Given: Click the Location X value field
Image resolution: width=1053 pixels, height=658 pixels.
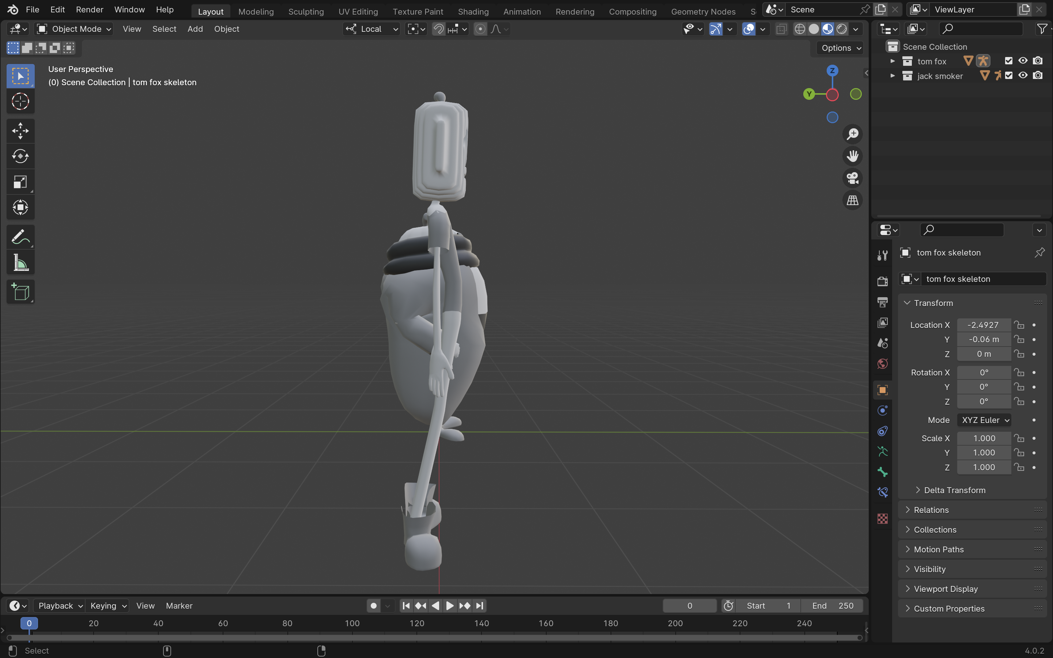Looking at the screenshot, I should (984, 325).
